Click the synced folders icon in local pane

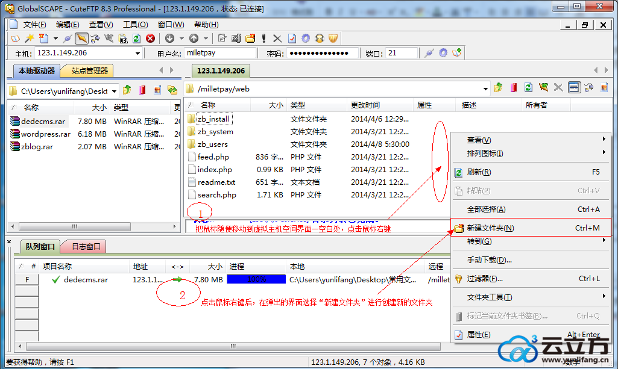pyautogui.click(x=172, y=90)
